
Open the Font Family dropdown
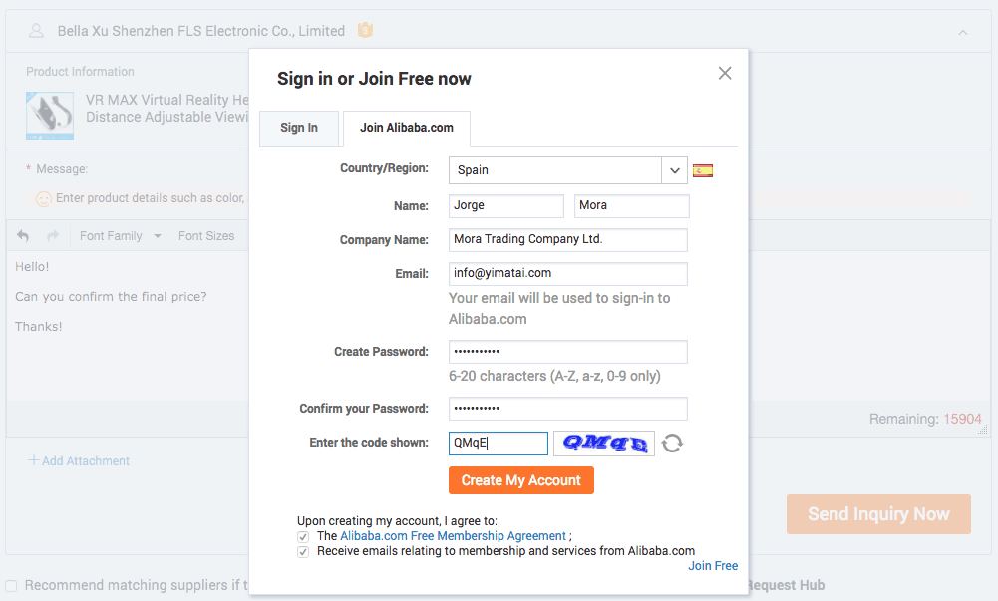click(120, 236)
